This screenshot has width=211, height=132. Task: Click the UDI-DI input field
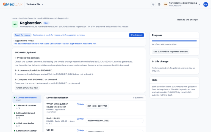click(115, 131)
